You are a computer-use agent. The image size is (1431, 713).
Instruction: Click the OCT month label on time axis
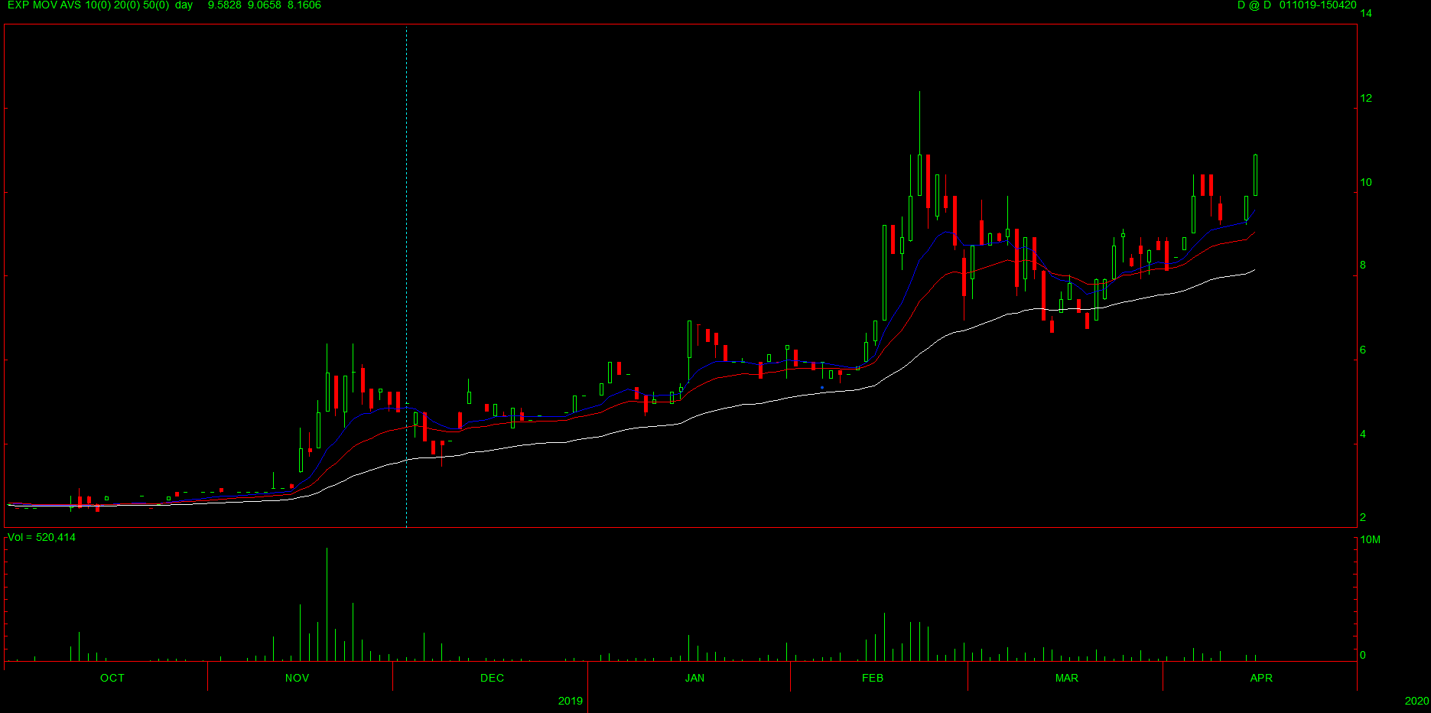point(112,678)
